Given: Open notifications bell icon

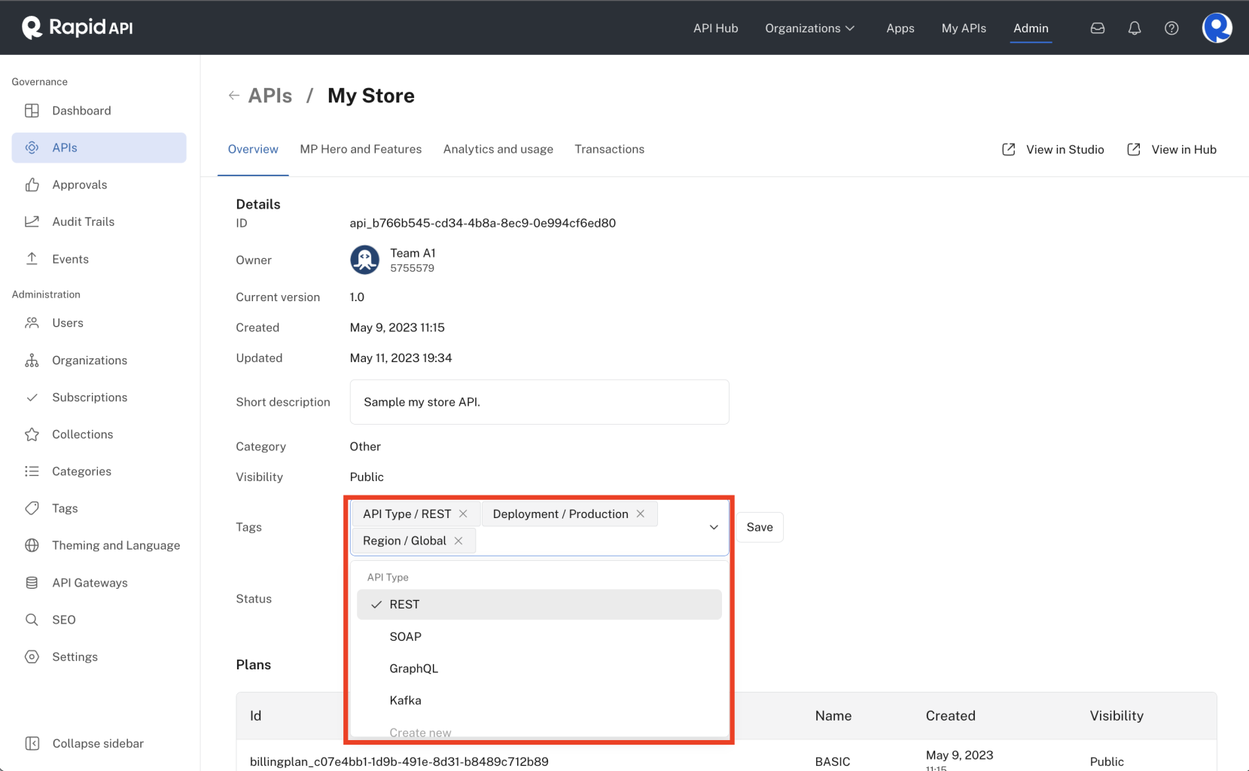Looking at the screenshot, I should [1135, 28].
